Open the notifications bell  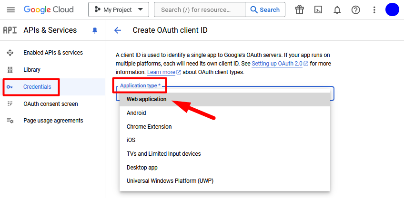click(337, 10)
